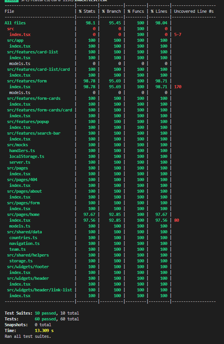The image size is (224, 344).
Task: Select the 'src/features/popup' directory label
Action: 28,122
